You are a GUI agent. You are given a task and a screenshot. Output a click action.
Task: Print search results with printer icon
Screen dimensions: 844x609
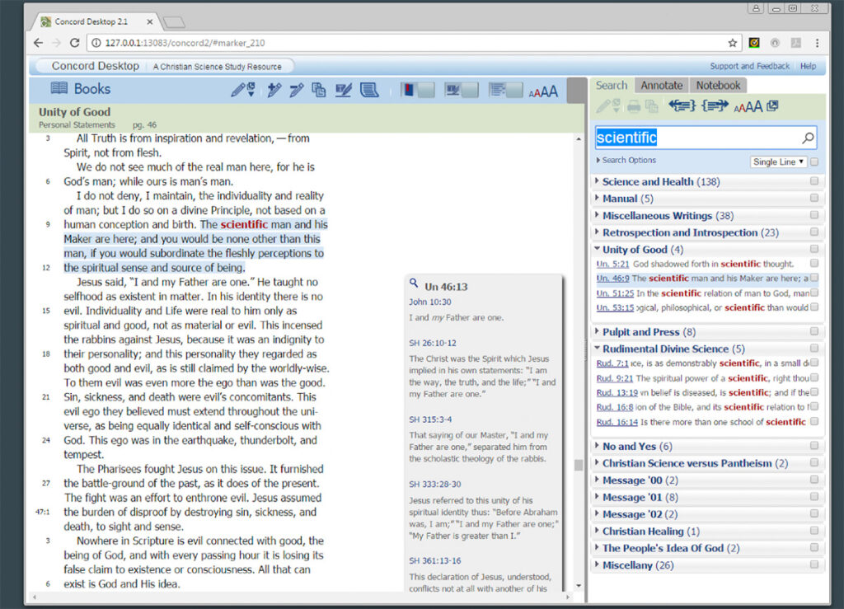tap(634, 106)
